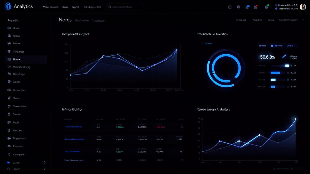Click the large 50.6.9% value
The width and height of the screenshot is (310, 174).
click(x=267, y=57)
